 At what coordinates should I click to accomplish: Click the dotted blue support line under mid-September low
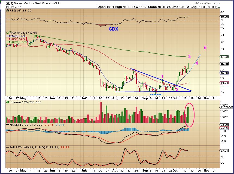tap(156, 95)
